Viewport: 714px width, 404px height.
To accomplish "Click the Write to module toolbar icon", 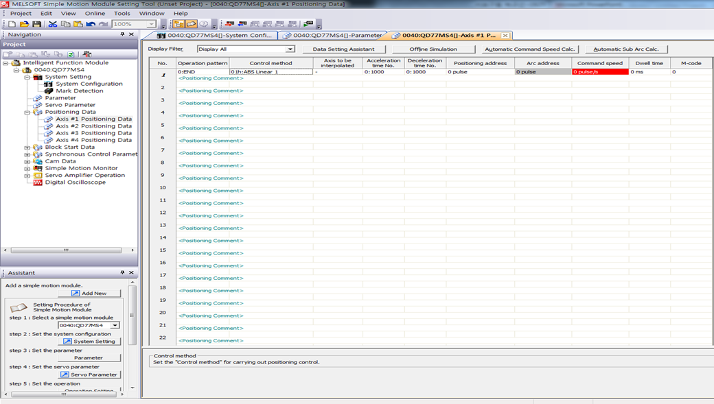I will [230, 23].
